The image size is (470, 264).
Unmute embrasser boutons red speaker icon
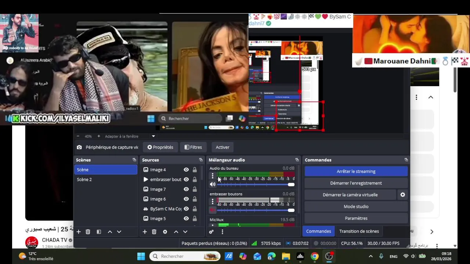(x=213, y=210)
